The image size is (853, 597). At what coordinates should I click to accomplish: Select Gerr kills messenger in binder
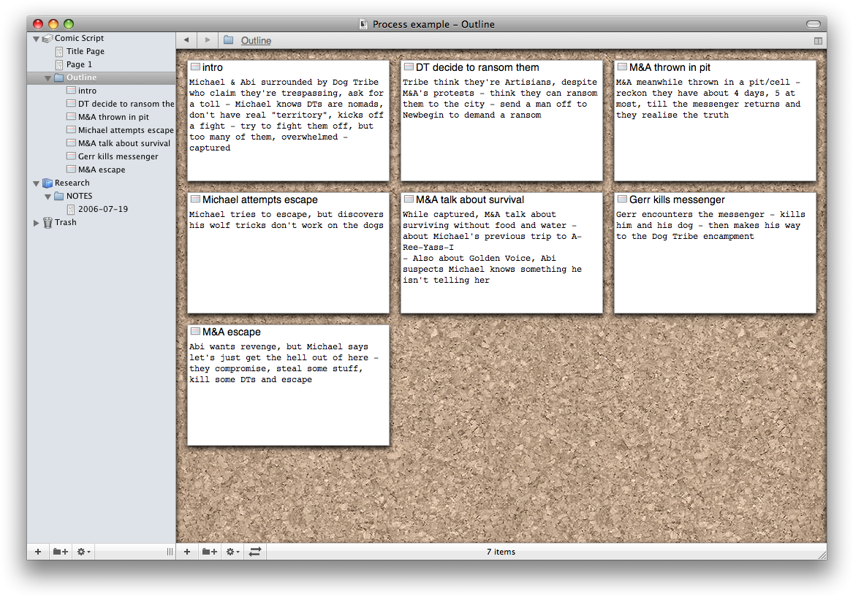[118, 156]
